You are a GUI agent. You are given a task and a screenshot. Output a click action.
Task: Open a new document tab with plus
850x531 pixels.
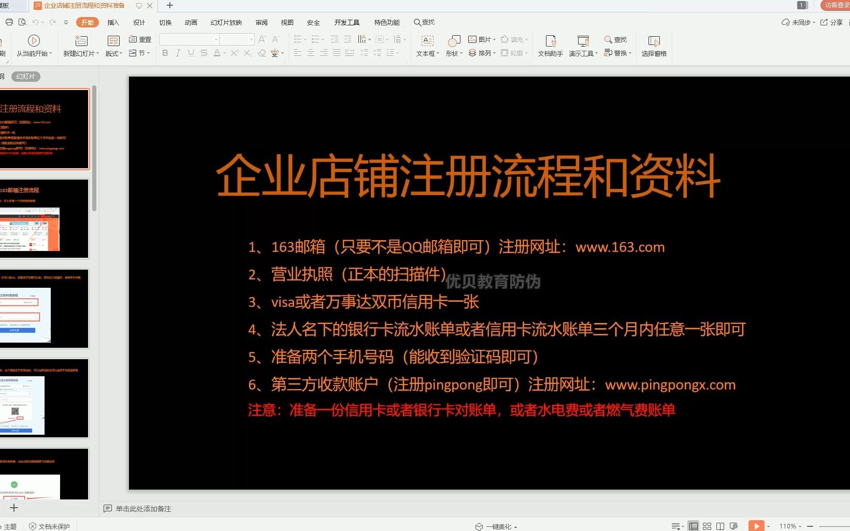[x=170, y=5]
